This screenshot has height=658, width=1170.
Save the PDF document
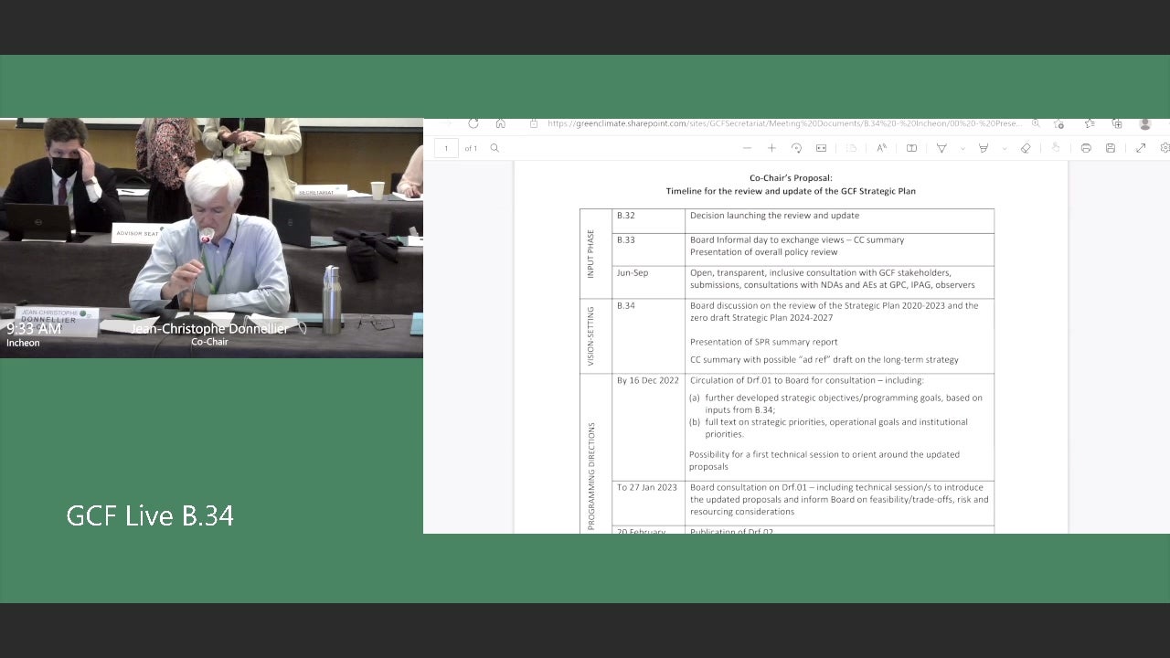1111,148
